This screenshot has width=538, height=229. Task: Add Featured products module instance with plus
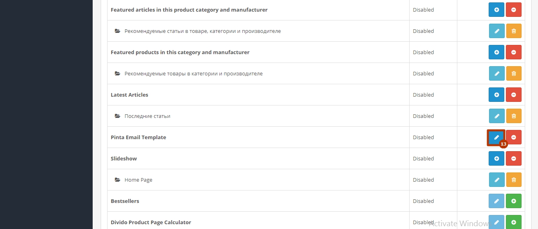(x=496, y=52)
